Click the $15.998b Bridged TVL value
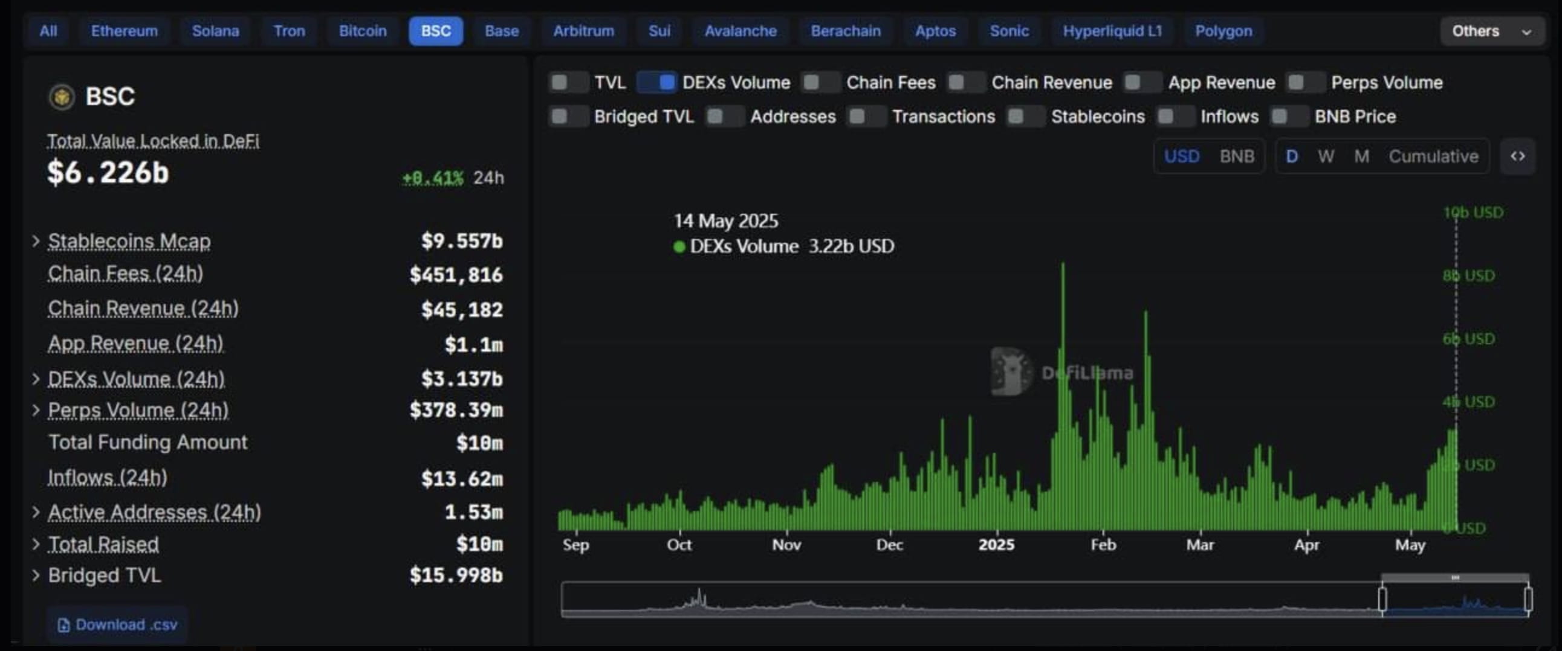1562x651 pixels. pos(456,576)
